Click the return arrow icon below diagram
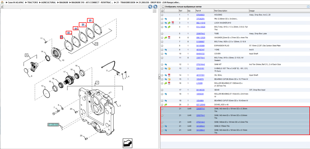The width and height of the screenshot is (310, 149). point(127,143)
